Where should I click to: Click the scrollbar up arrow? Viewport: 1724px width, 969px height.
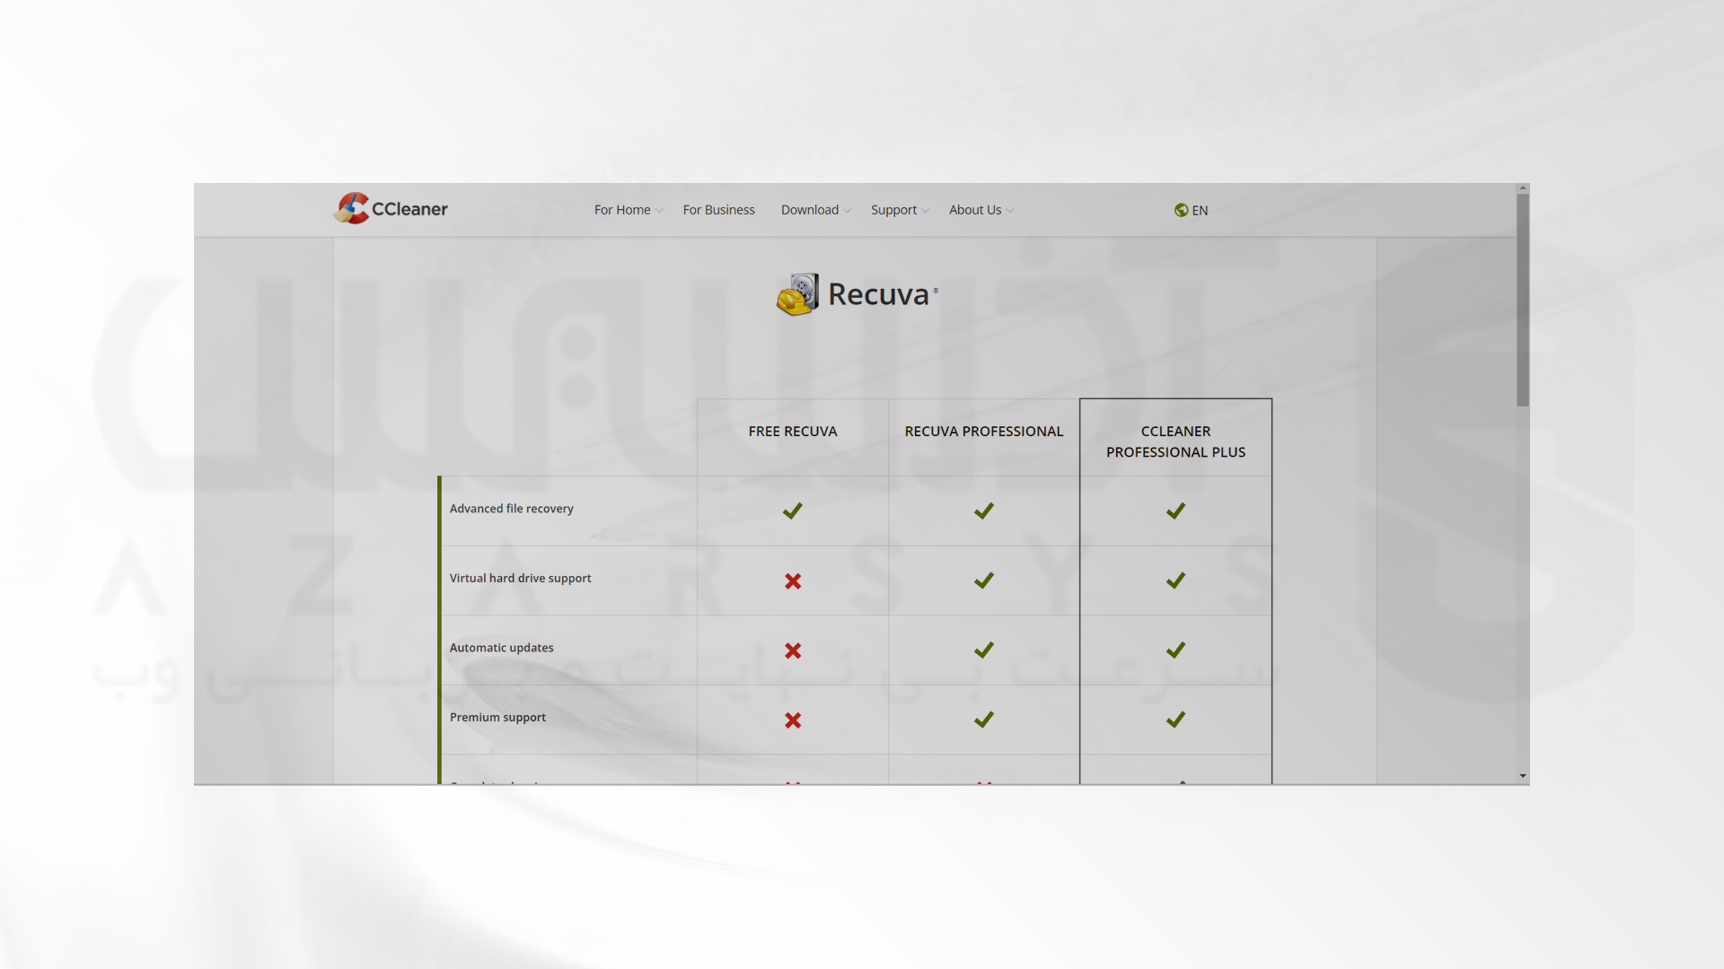1523,188
